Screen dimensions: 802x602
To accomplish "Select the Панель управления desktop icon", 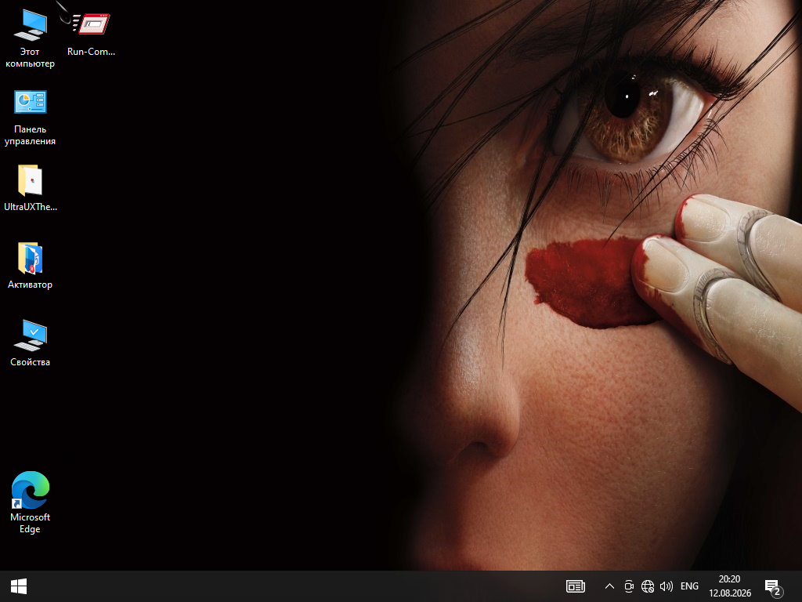I will click(30, 118).
